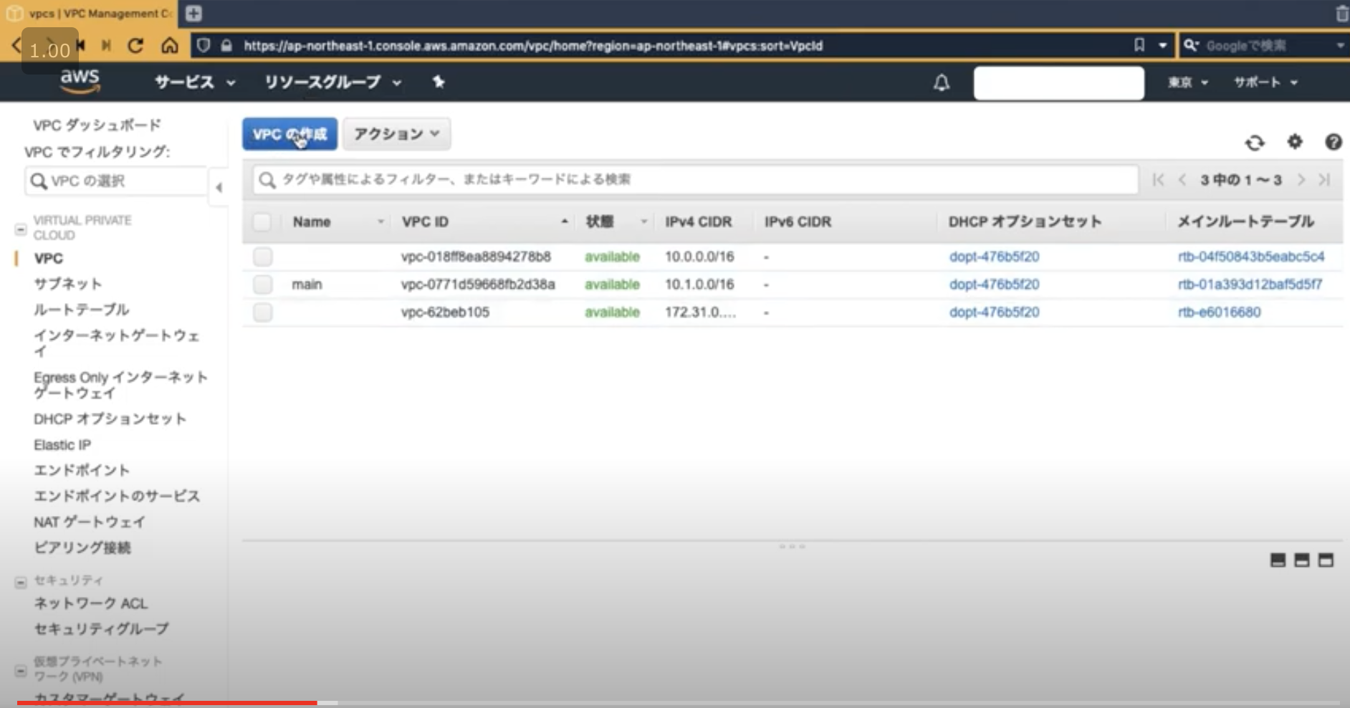Select サブネット in sidebar
Screen dimensions: 1350x708
(x=67, y=284)
